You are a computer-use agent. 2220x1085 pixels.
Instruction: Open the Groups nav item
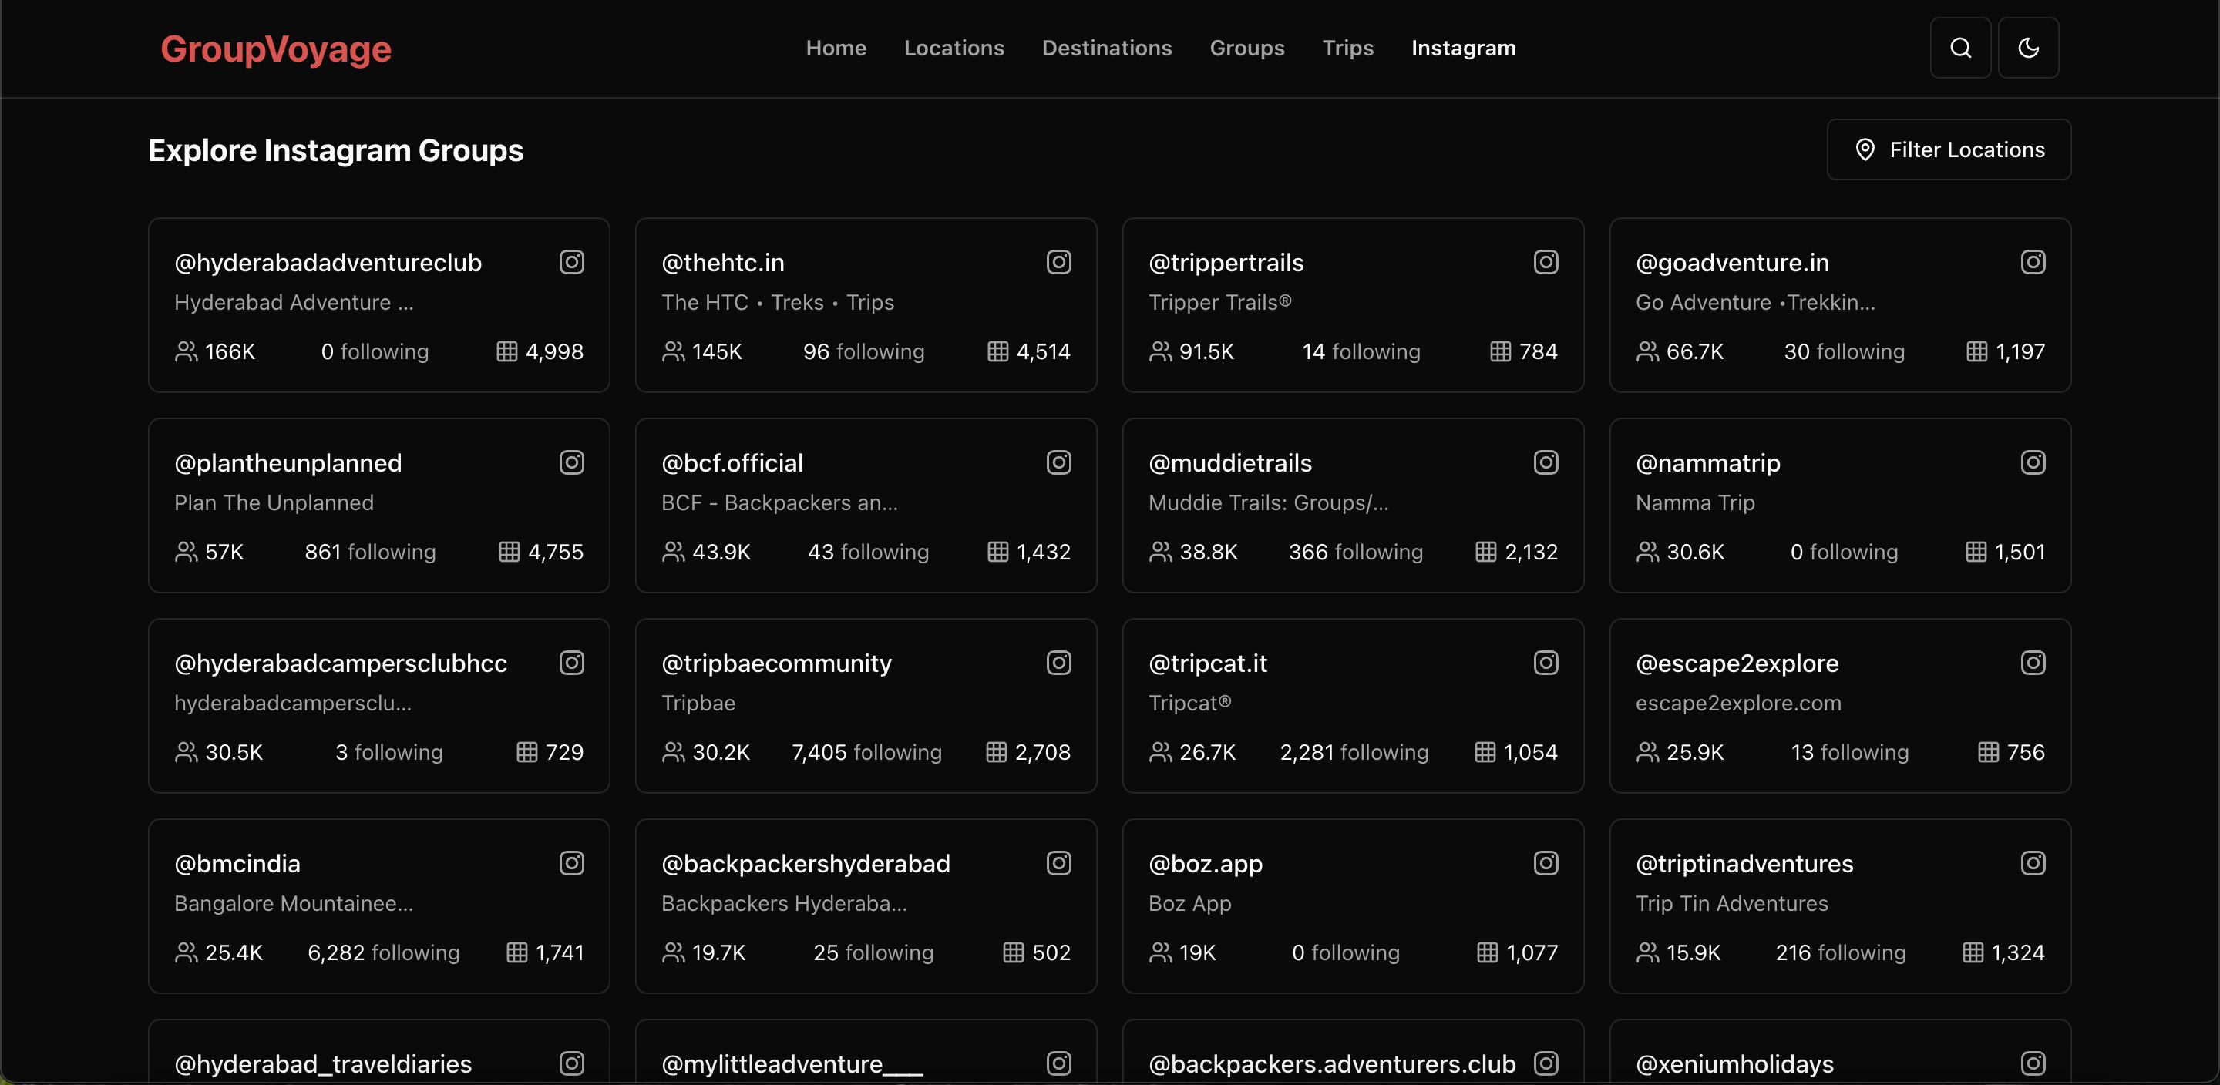click(x=1246, y=49)
